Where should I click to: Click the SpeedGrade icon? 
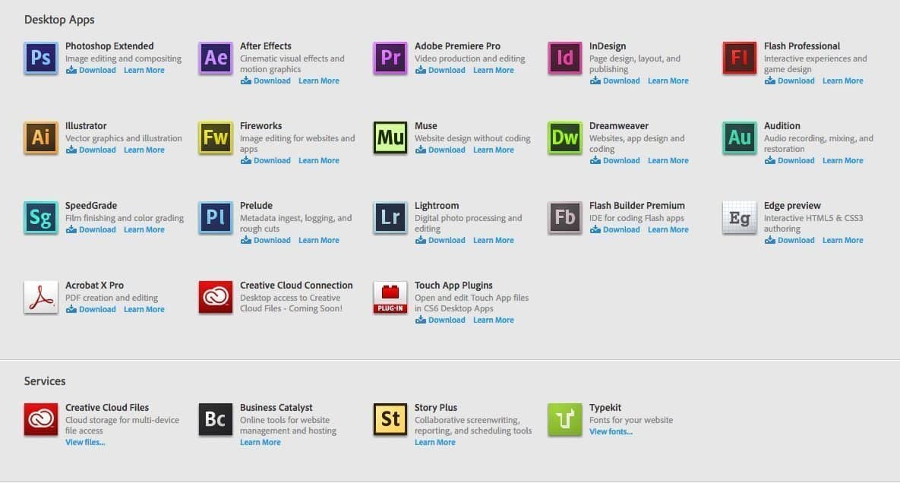tap(40, 217)
